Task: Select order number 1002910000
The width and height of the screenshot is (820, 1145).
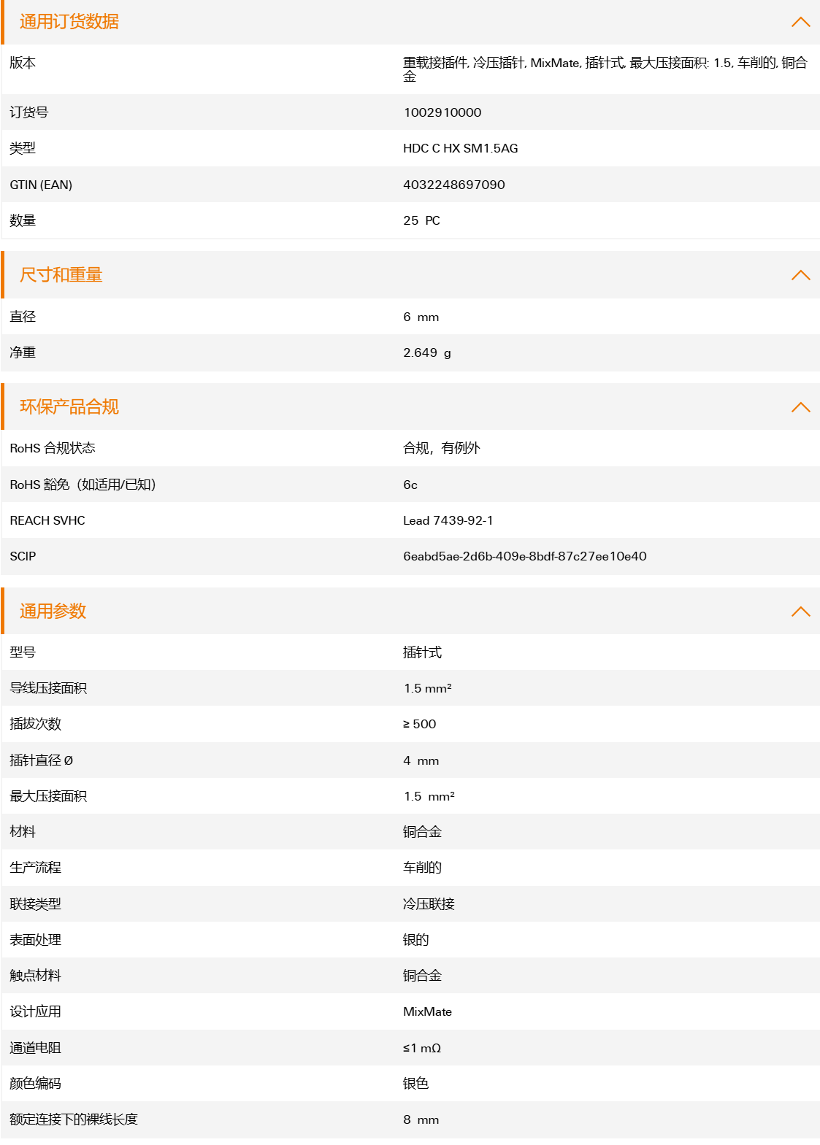Action: pyautogui.click(x=442, y=112)
